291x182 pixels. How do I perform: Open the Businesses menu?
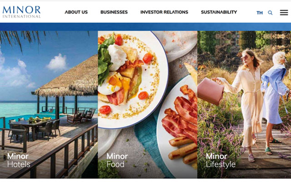pyautogui.click(x=114, y=12)
